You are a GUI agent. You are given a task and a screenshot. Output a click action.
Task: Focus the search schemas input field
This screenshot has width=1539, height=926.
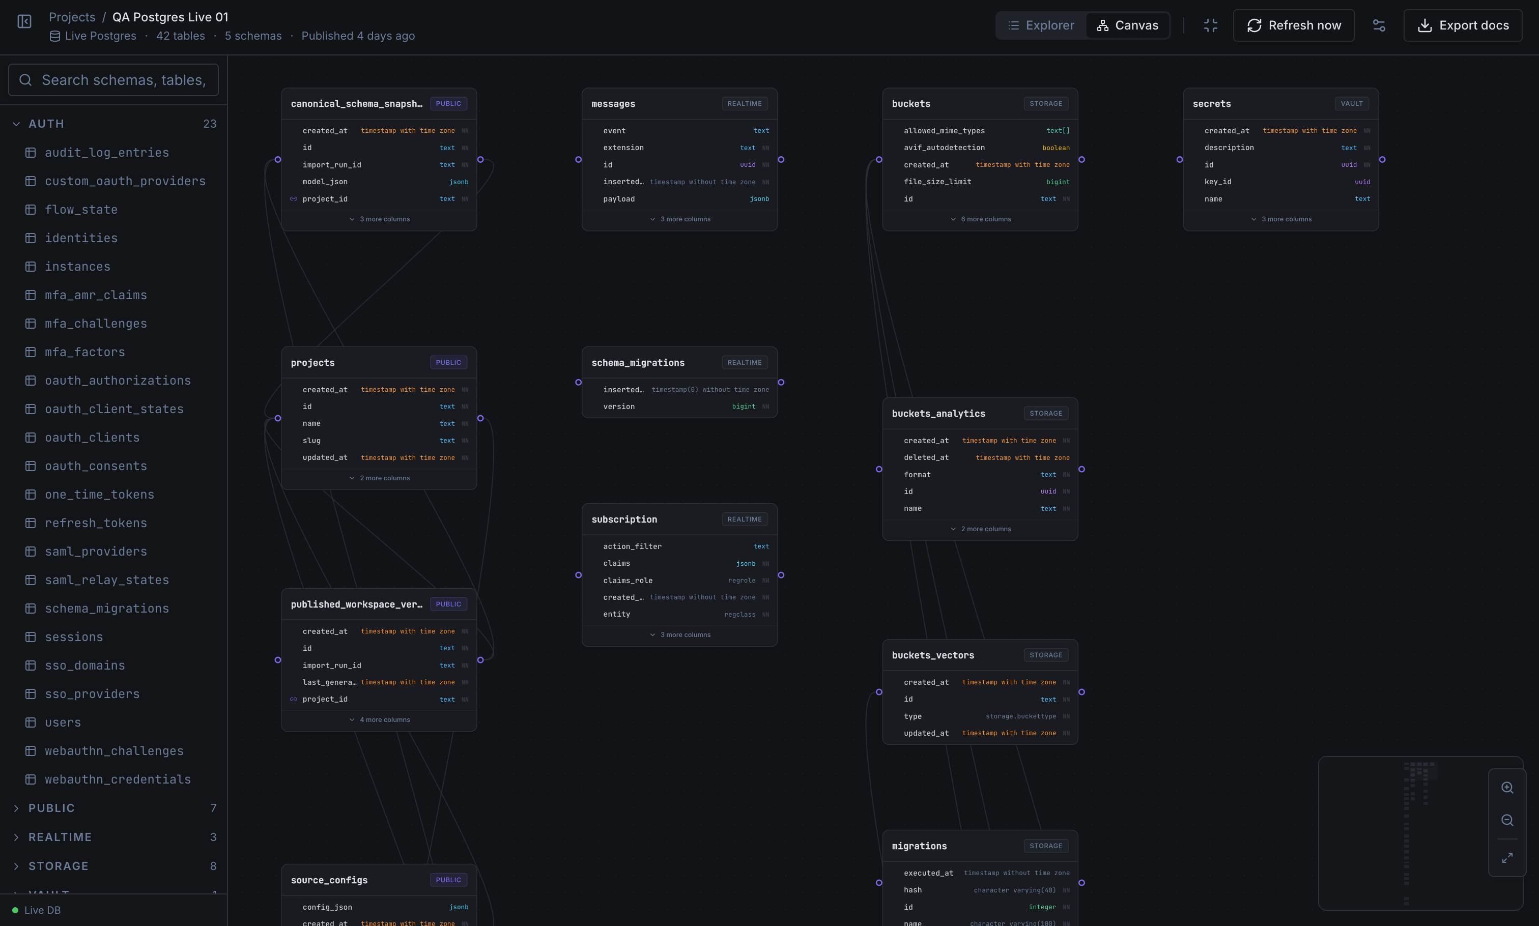pyautogui.click(x=124, y=80)
